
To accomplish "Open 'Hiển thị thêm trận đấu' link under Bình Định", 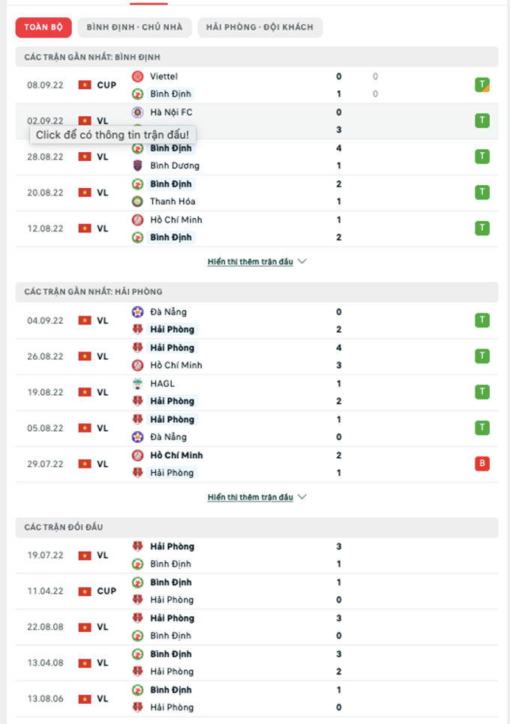I will click(250, 262).
